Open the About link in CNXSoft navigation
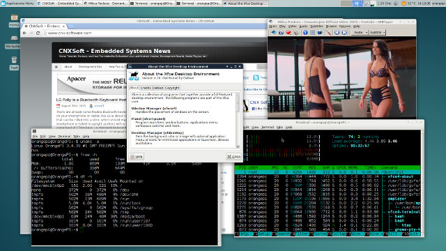The width and height of the screenshot is (446, 251). click(68, 67)
